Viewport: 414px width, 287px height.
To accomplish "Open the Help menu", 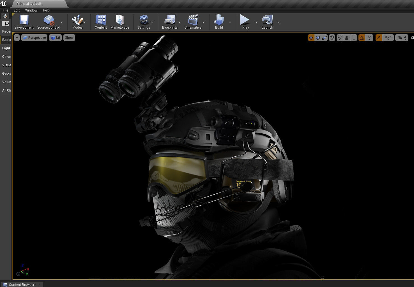I will [46, 10].
